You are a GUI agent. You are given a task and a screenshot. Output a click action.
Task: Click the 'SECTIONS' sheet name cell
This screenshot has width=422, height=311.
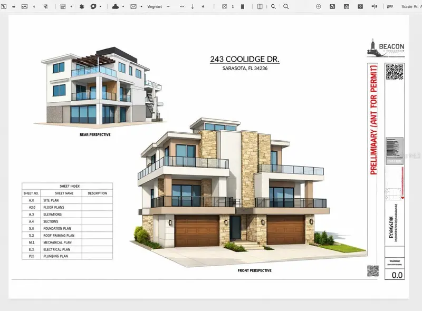pyautogui.click(x=61, y=221)
